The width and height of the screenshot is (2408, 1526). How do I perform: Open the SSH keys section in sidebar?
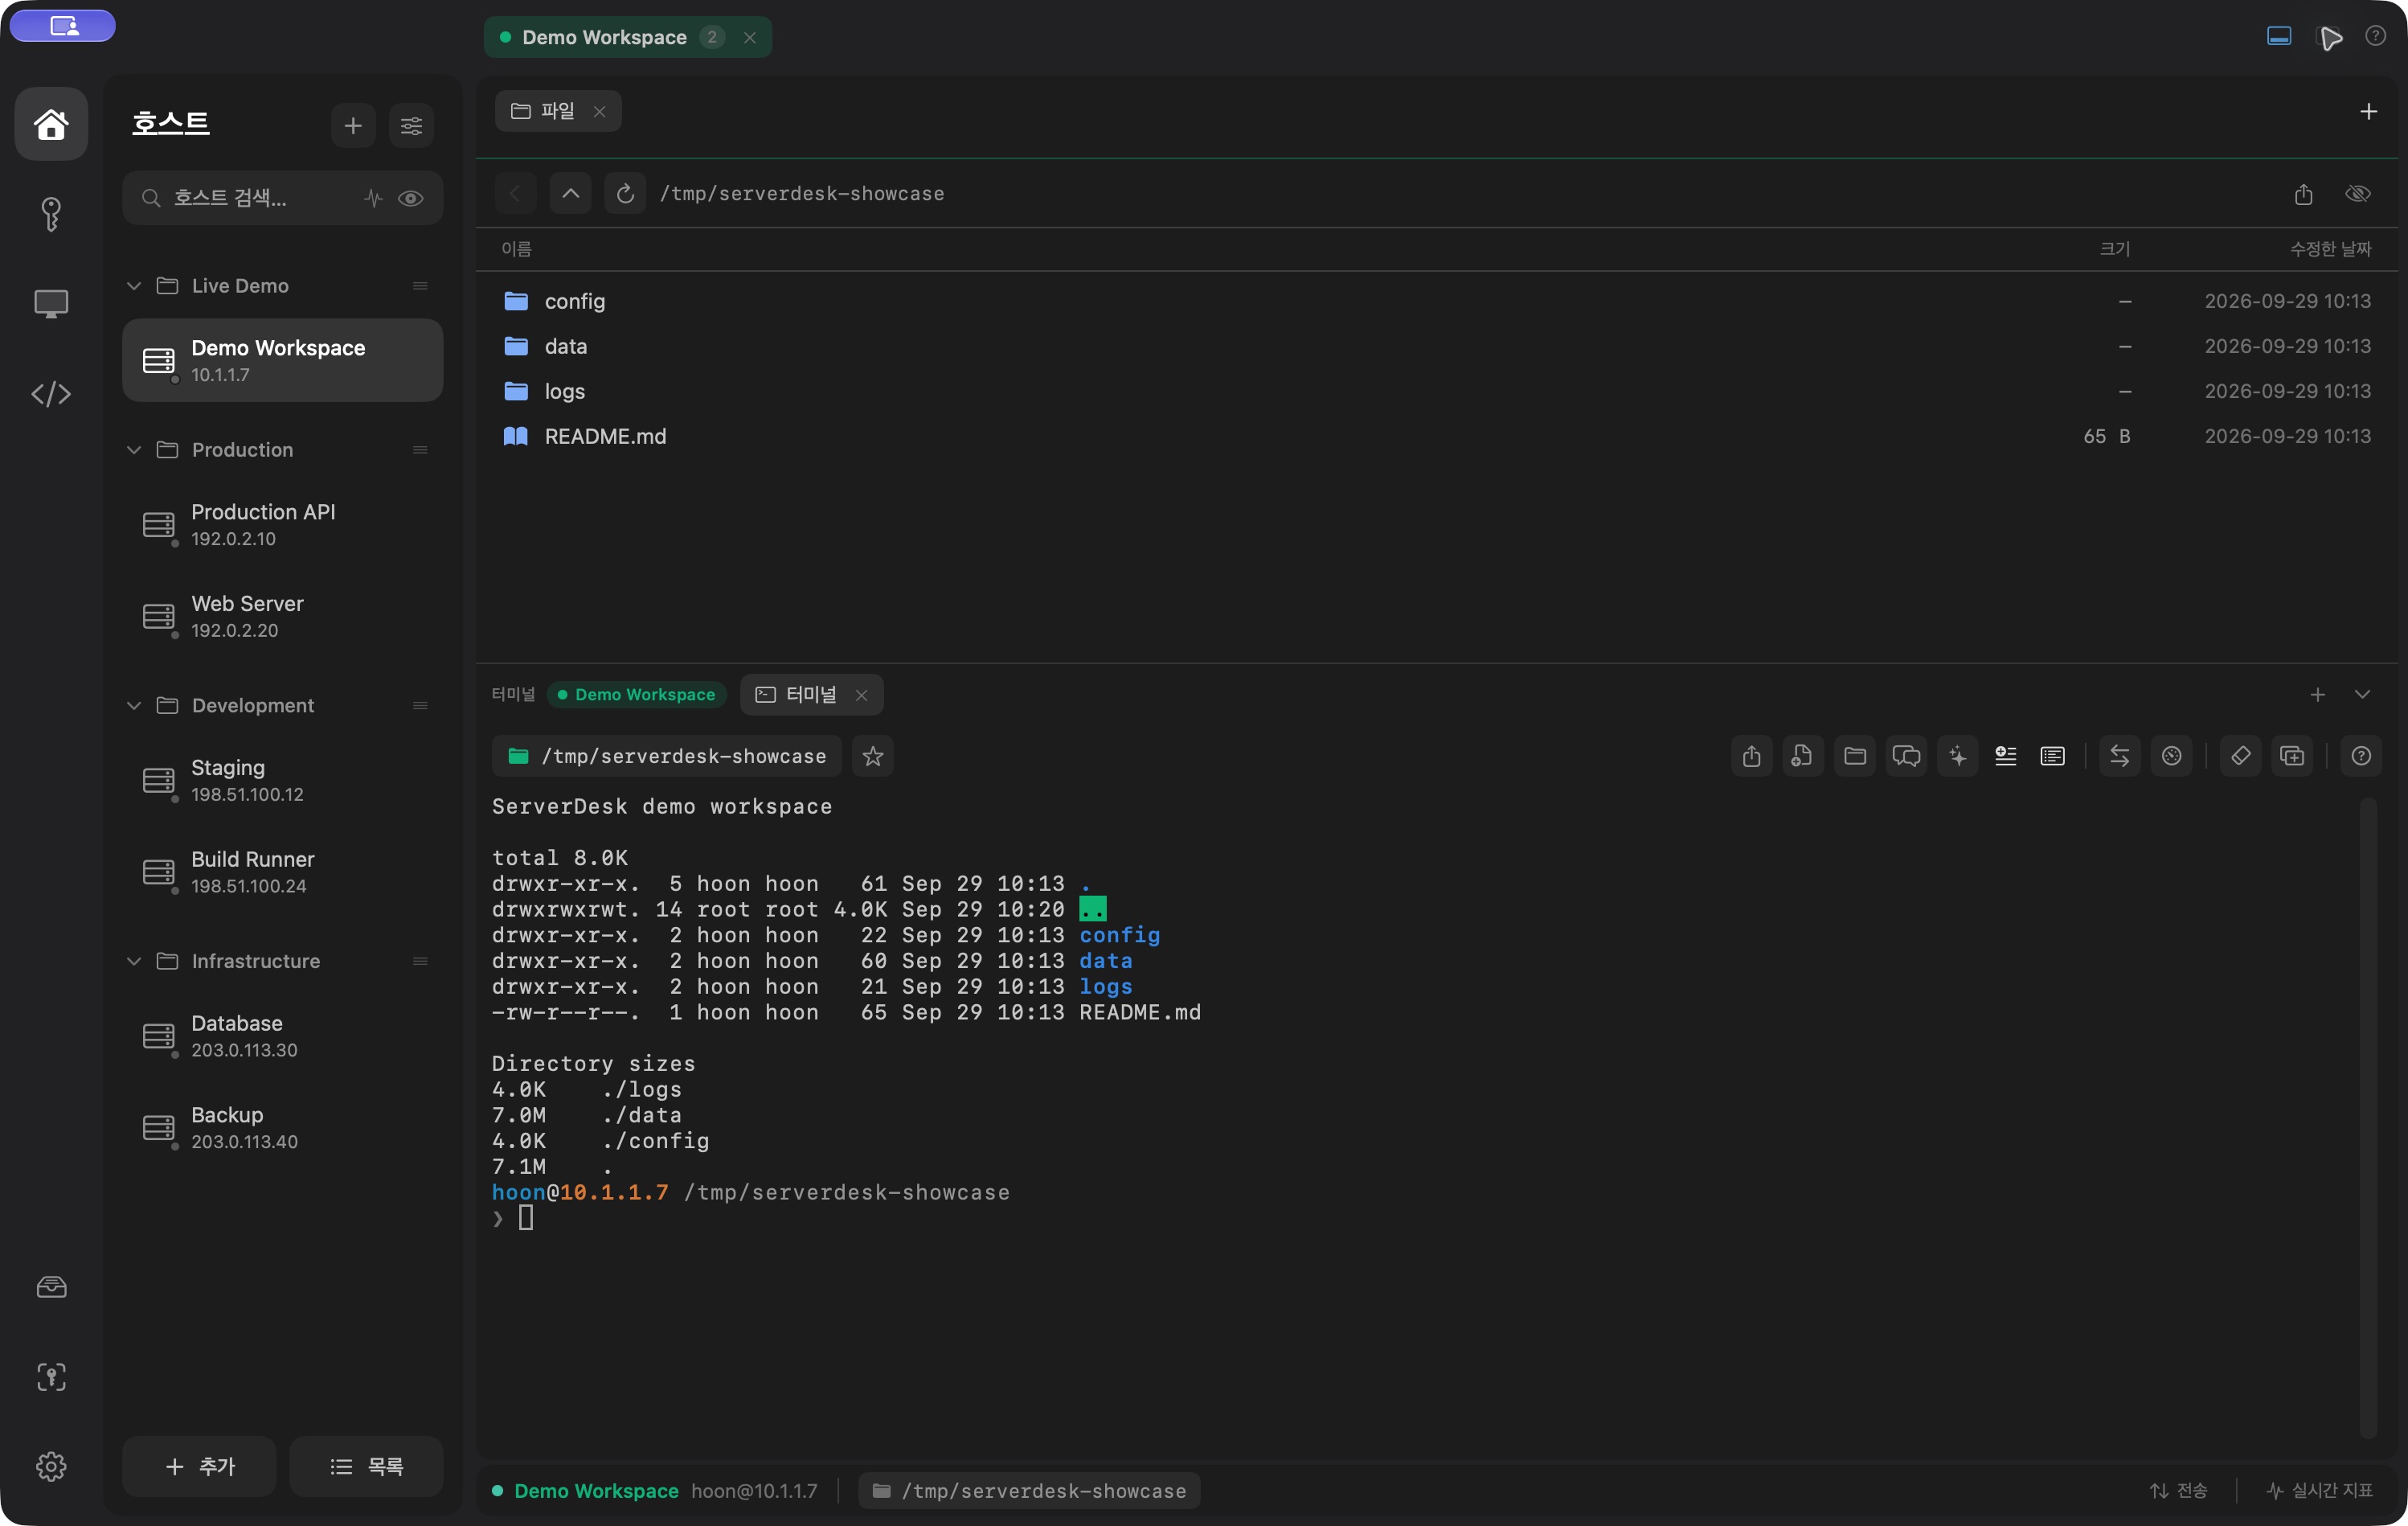(51, 214)
